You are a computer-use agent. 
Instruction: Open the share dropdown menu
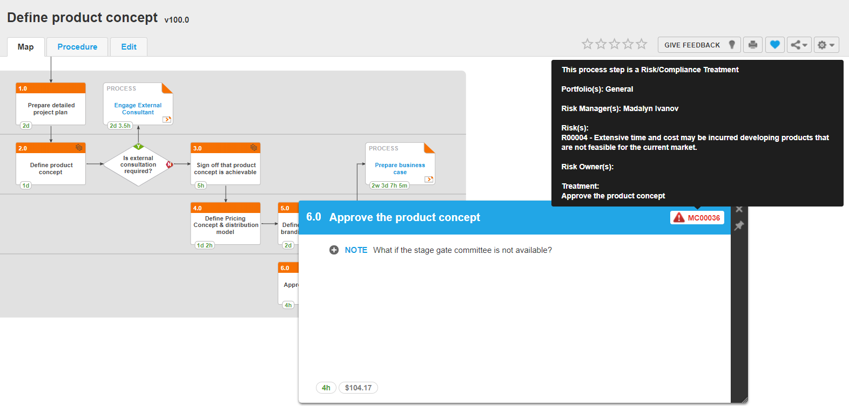tap(799, 45)
